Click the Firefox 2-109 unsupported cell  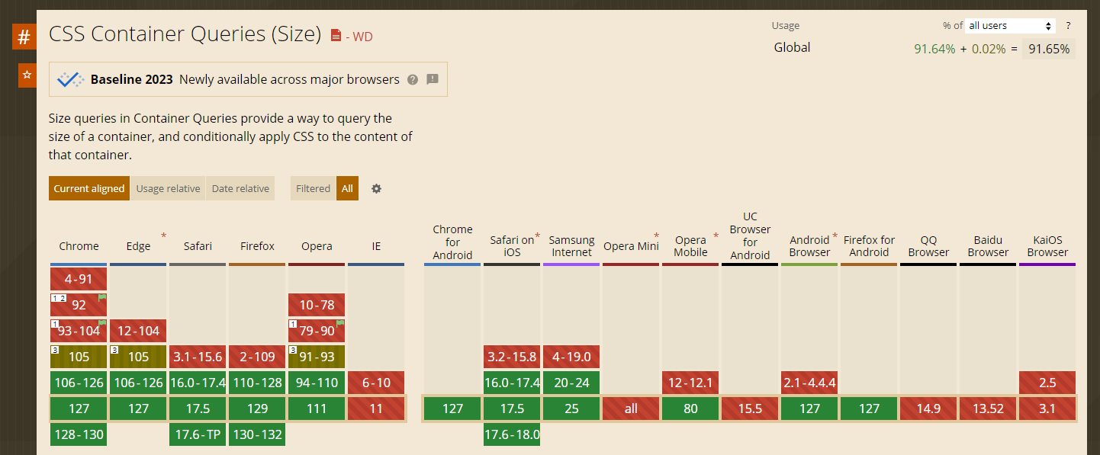click(x=257, y=357)
